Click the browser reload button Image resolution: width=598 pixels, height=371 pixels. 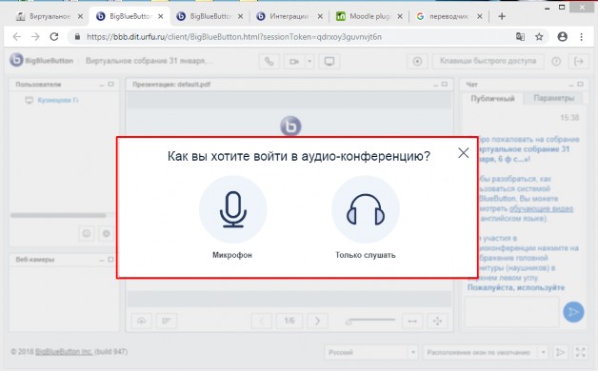coord(54,36)
